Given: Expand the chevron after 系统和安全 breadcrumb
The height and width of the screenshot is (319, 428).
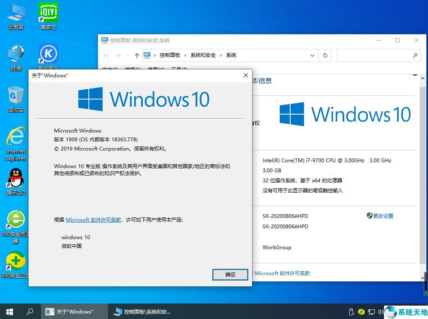Looking at the screenshot, I should (221, 55).
